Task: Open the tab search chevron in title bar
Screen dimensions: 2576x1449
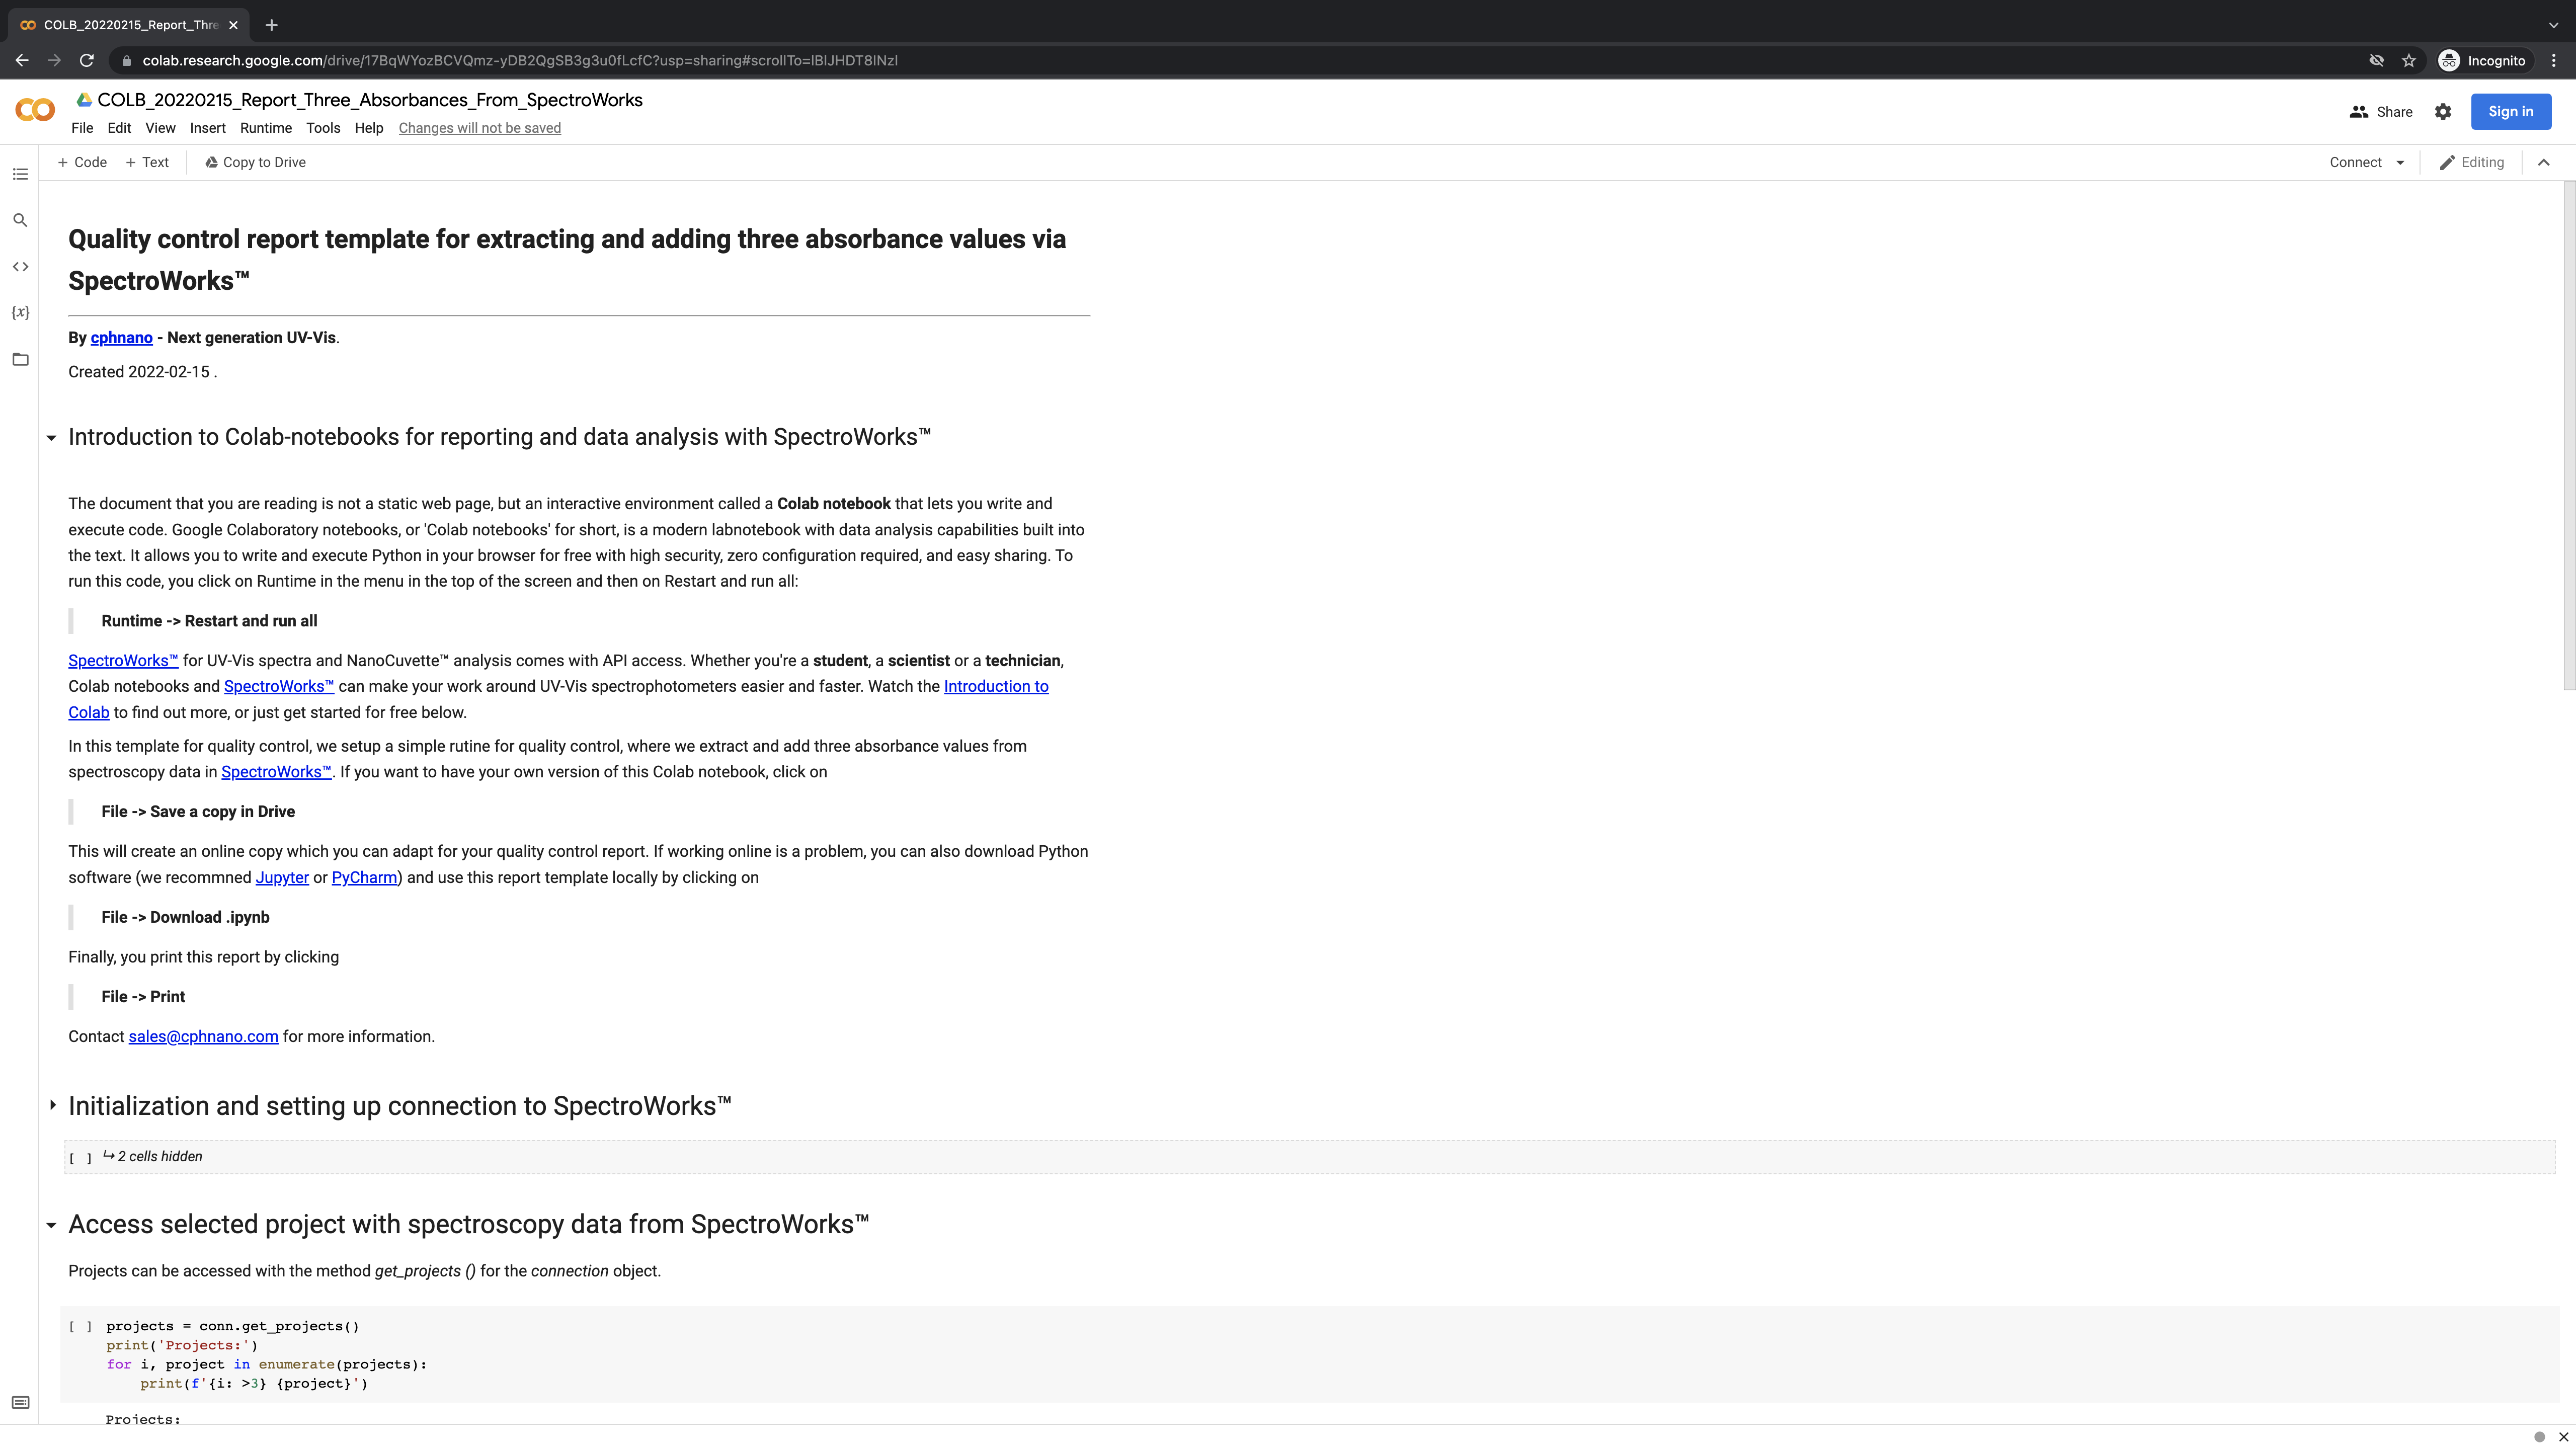Action: [2553, 25]
